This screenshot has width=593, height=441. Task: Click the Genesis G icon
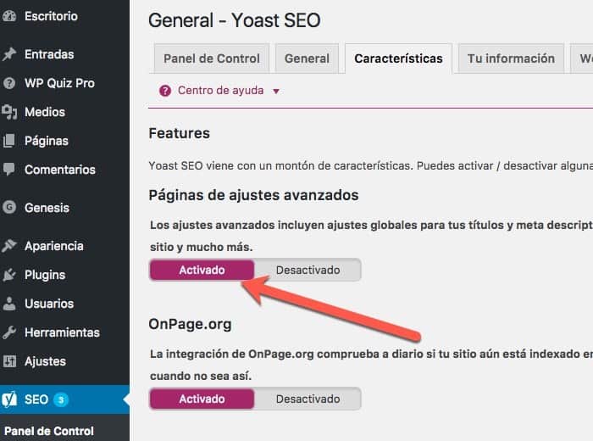tap(9, 208)
